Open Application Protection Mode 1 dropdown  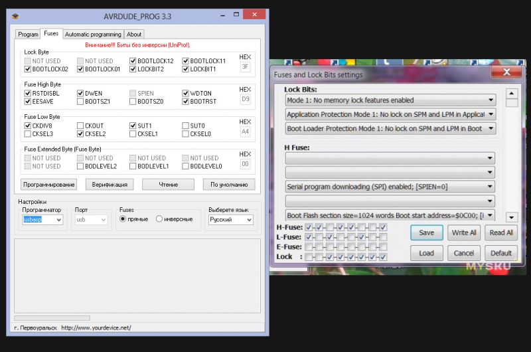point(390,114)
